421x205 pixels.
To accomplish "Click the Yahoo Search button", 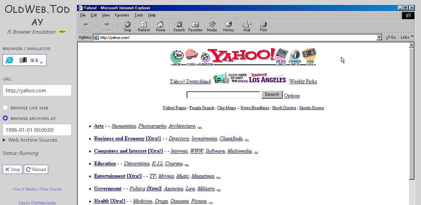I will (x=272, y=95).
